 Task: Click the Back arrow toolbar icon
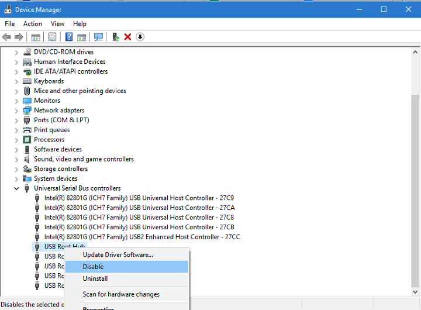6,37
